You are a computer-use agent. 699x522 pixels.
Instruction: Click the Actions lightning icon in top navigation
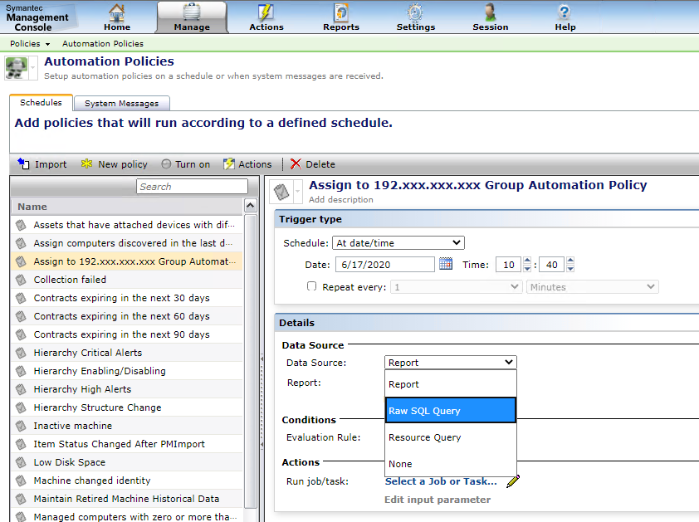pos(266,12)
